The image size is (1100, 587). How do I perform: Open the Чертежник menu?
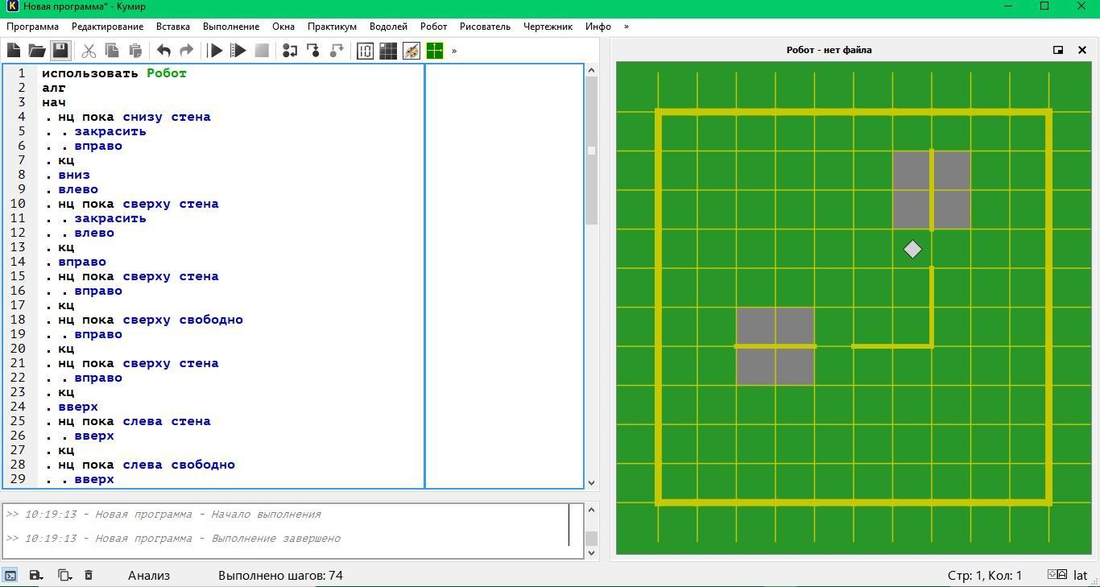tap(548, 27)
